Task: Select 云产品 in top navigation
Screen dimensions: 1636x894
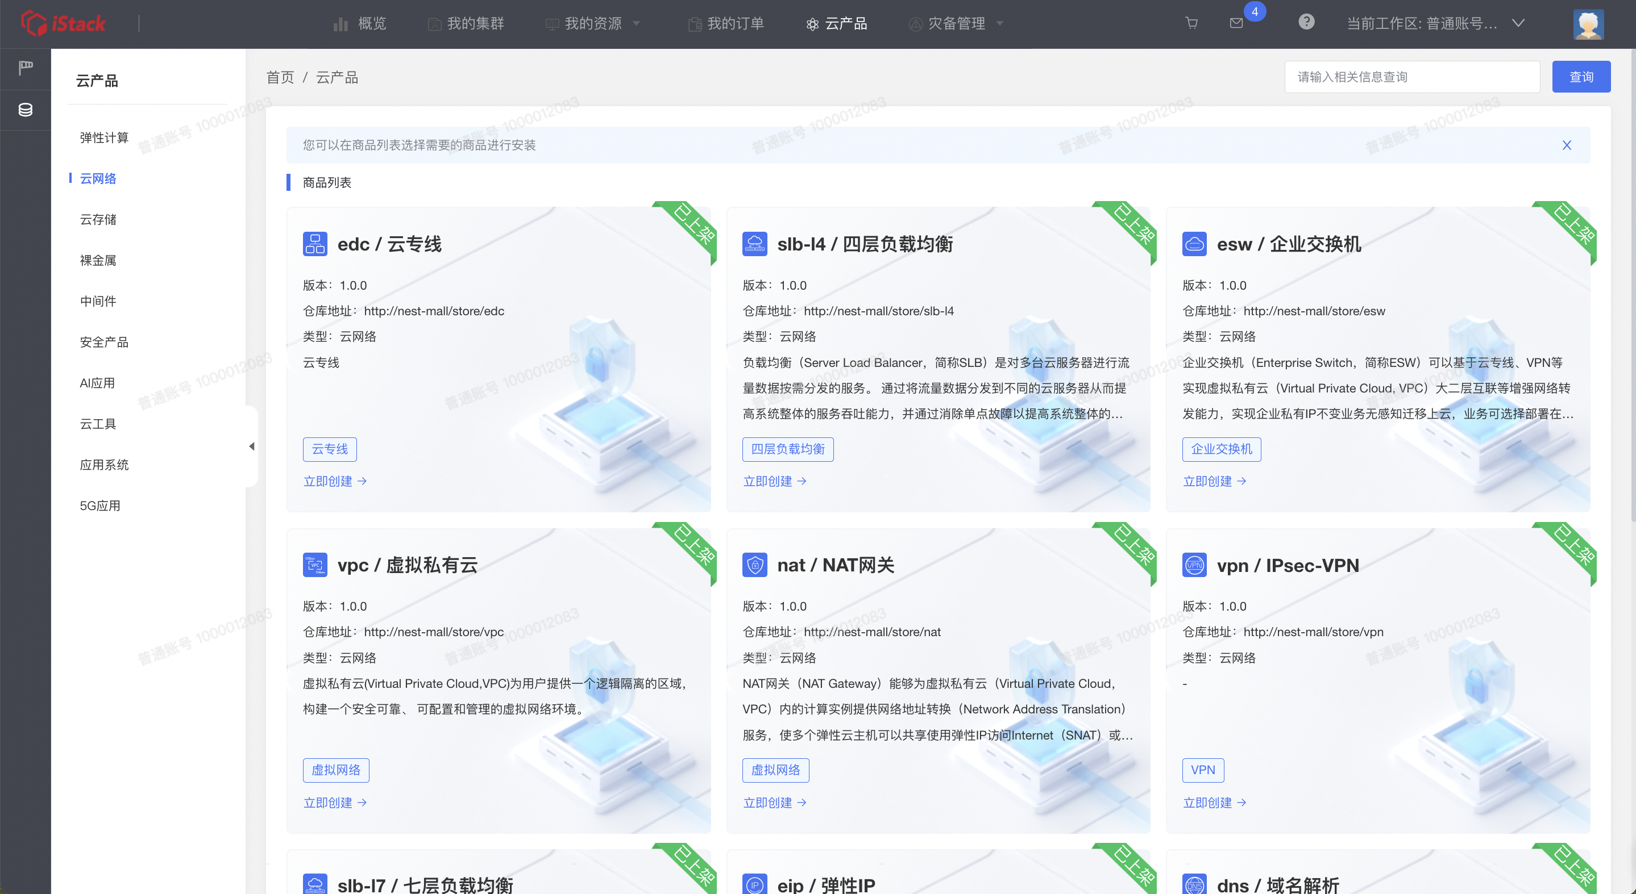Action: pyautogui.click(x=836, y=23)
